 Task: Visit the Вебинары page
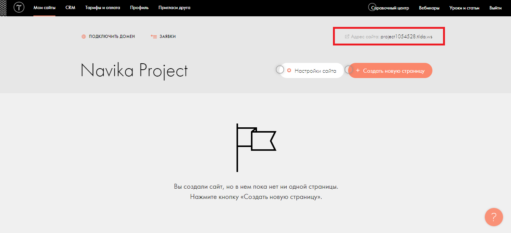429,8
